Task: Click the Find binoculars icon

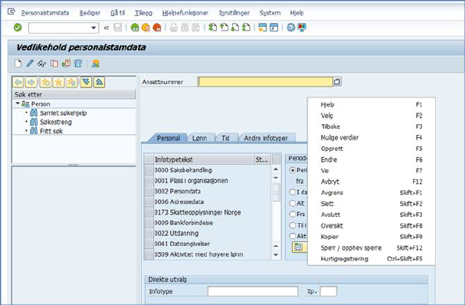Action: click(x=185, y=28)
